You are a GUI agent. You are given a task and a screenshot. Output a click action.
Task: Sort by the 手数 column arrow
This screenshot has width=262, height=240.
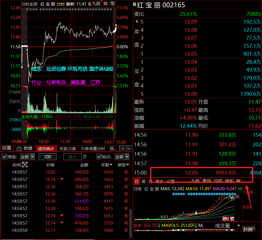pos(111,165)
